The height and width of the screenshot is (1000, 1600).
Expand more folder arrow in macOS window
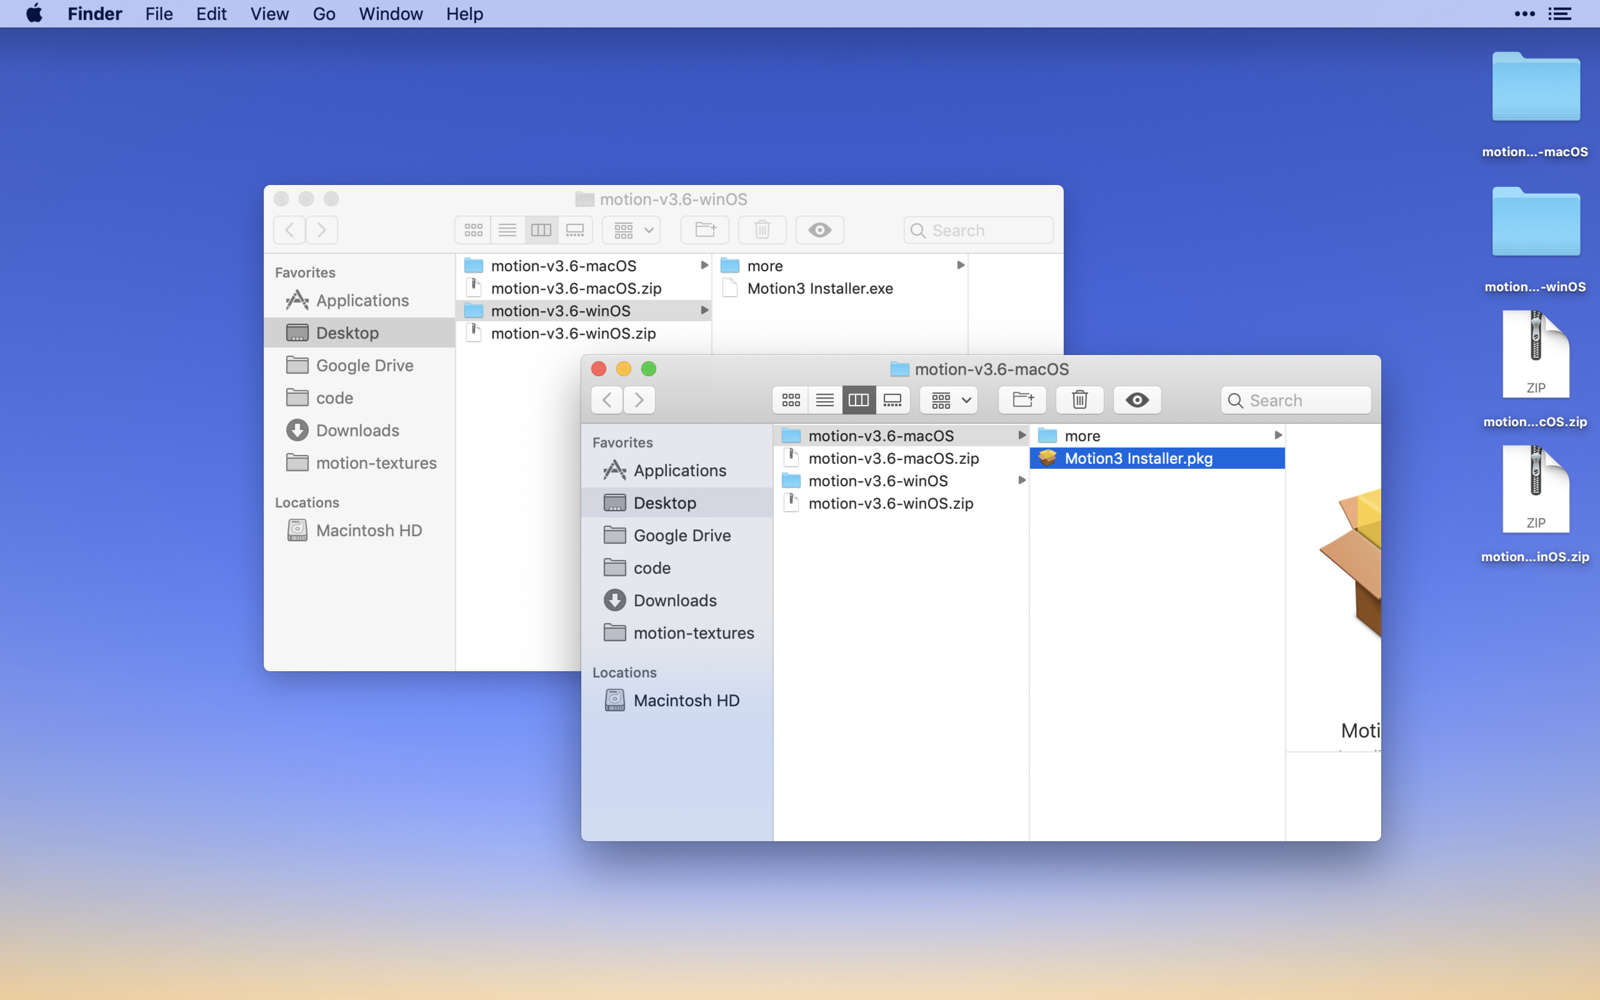coord(1278,435)
